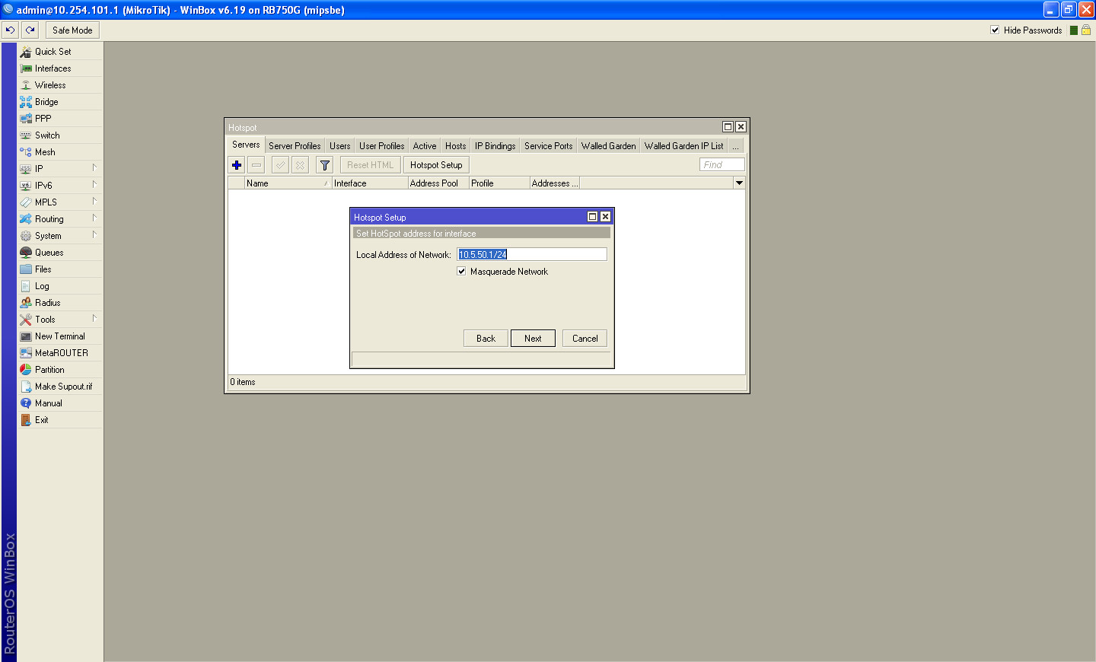The image size is (1096, 662).
Task: Click the Undo arrow icon in toolbar
Action: point(10,30)
